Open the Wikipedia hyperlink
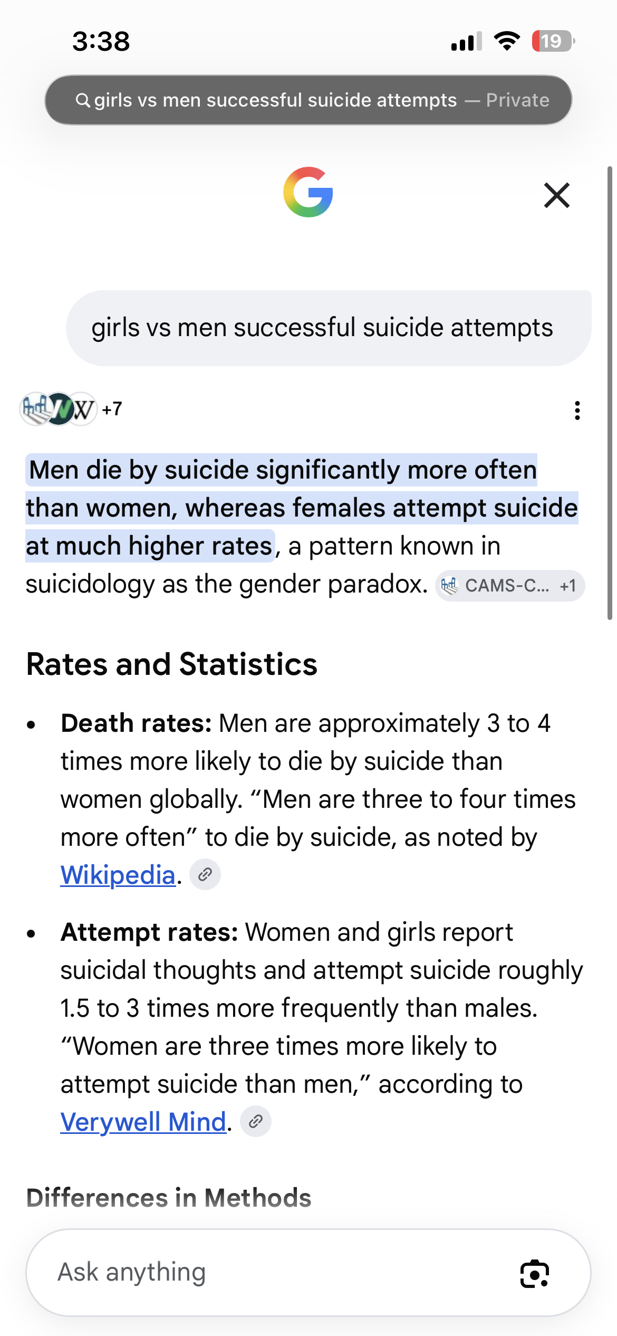The image size is (617, 1336). (x=118, y=875)
